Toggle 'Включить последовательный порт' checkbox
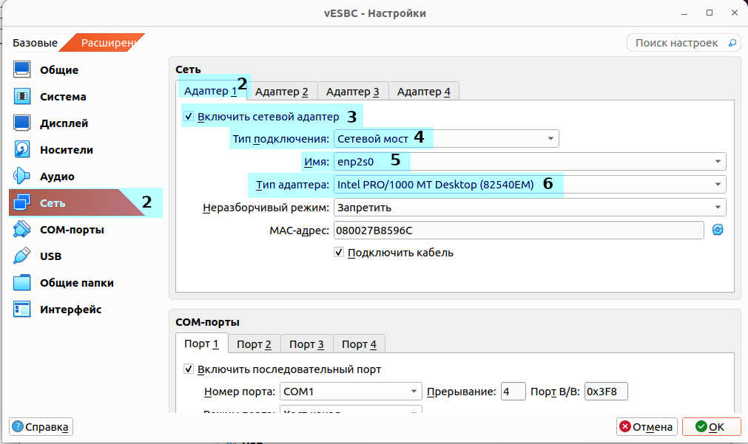748x444 pixels. point(189,369)
